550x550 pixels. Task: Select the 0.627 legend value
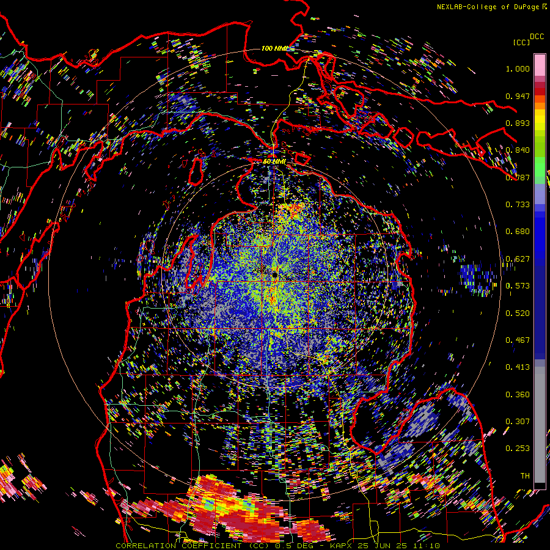[x=518, y=259]
